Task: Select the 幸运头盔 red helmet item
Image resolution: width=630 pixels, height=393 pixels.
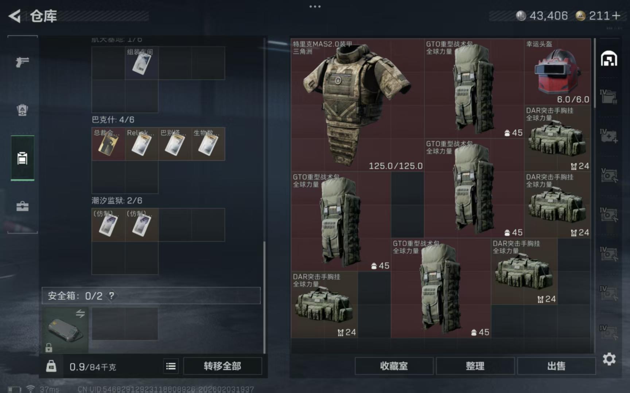Action: click(x=557, y=72)
